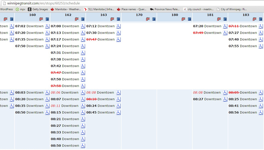Open the mpx bookmark
Screen dimensions: 264x150
[21, 9]
